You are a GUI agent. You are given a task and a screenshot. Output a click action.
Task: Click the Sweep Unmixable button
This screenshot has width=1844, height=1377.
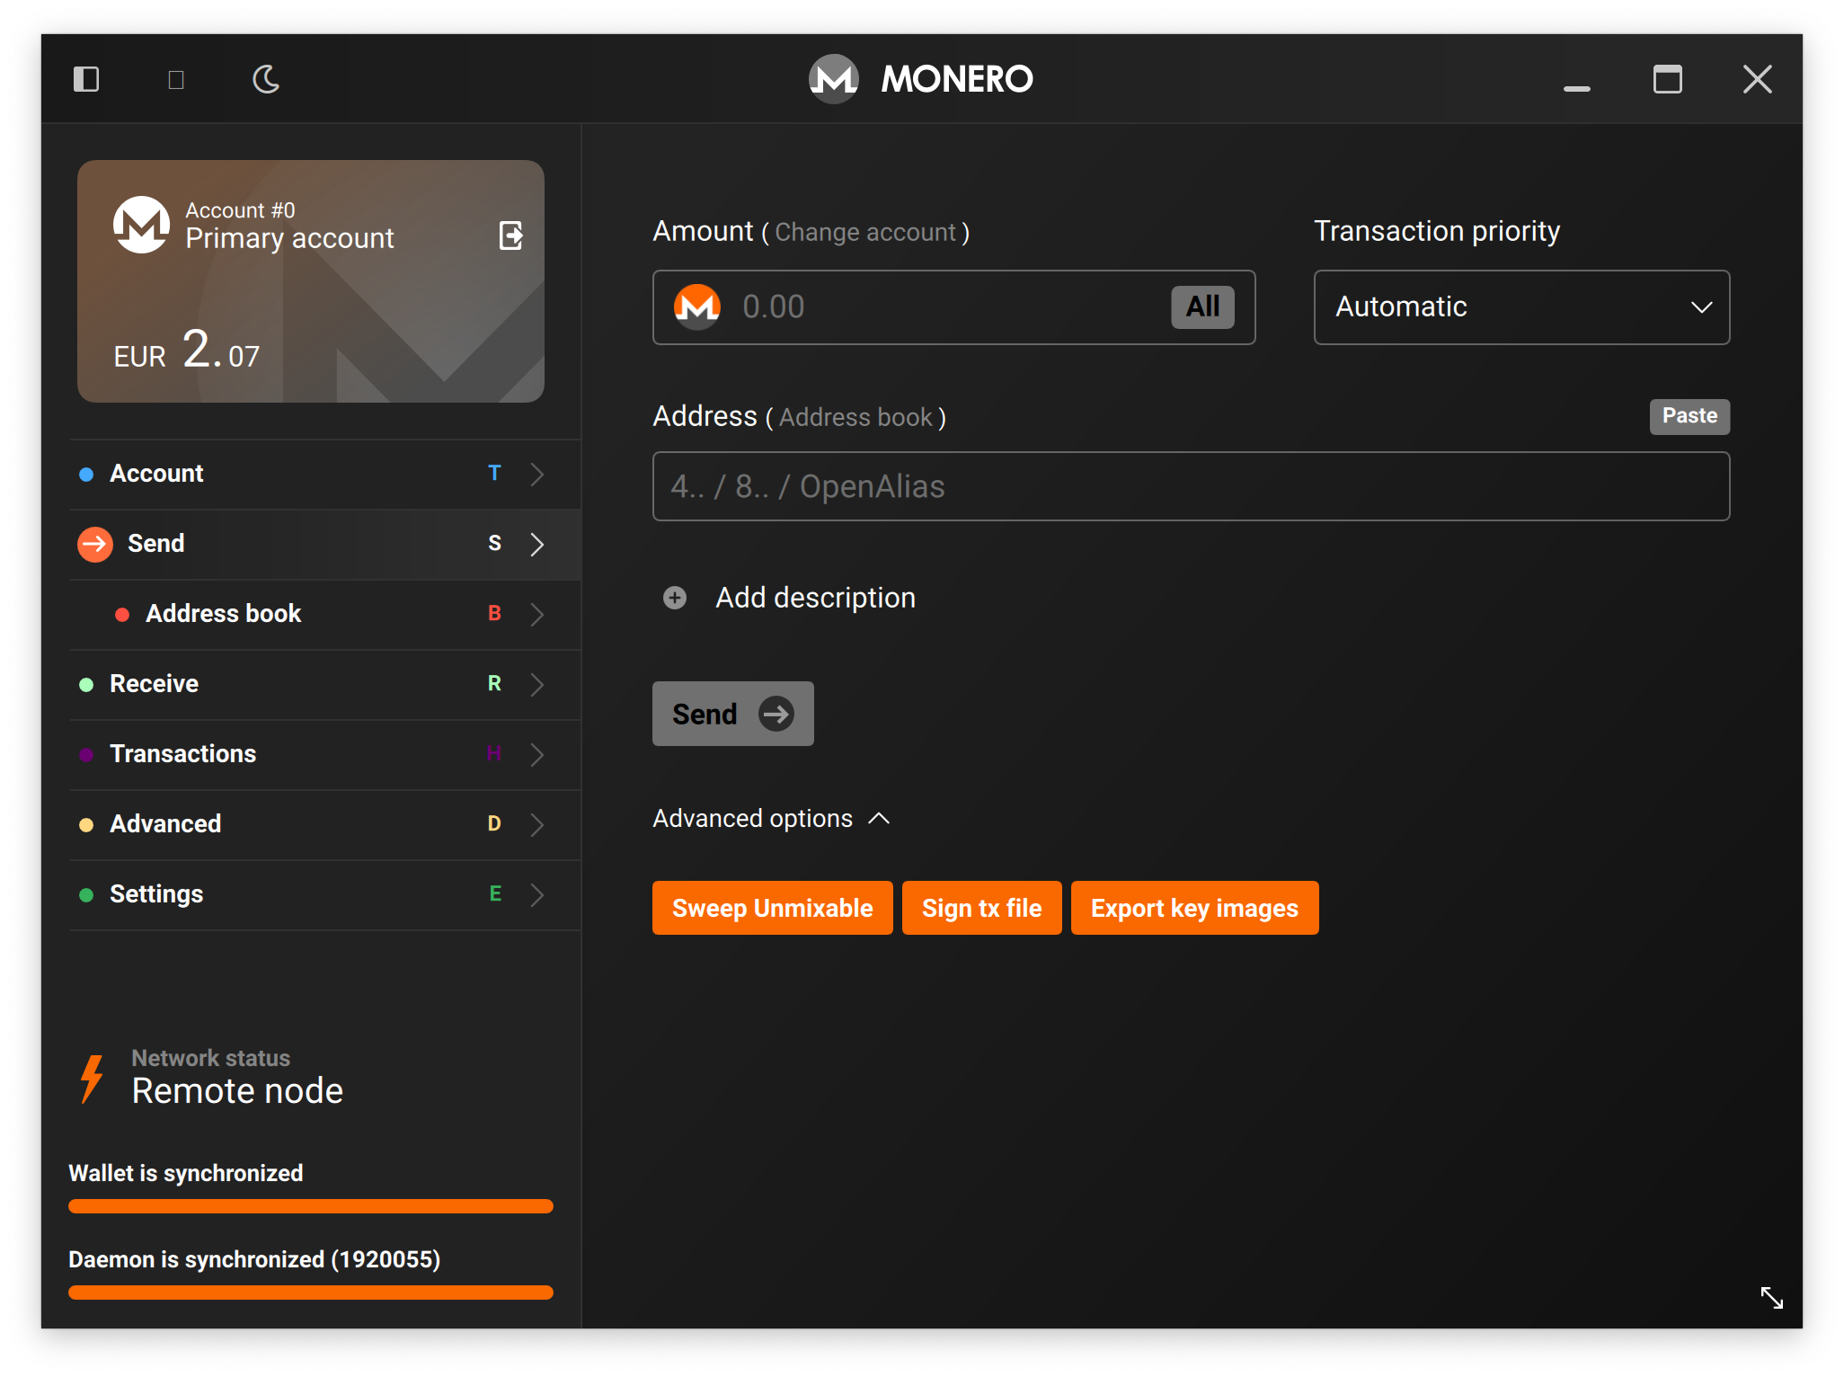point(773,908)
